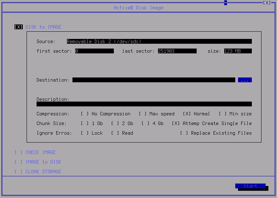Focus the Destination path field

click(154, 80)
